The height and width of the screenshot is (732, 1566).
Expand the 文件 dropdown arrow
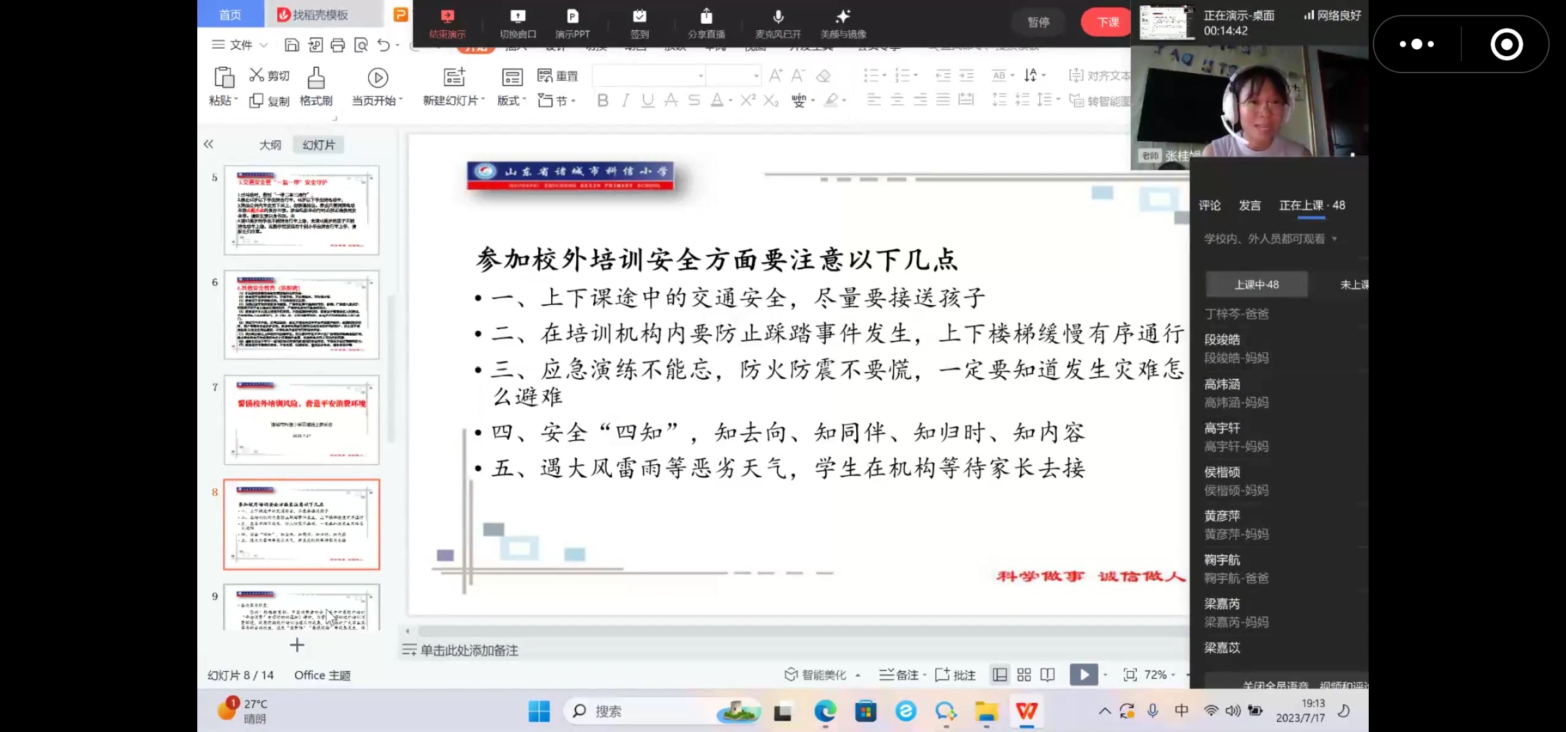[264, 45]
